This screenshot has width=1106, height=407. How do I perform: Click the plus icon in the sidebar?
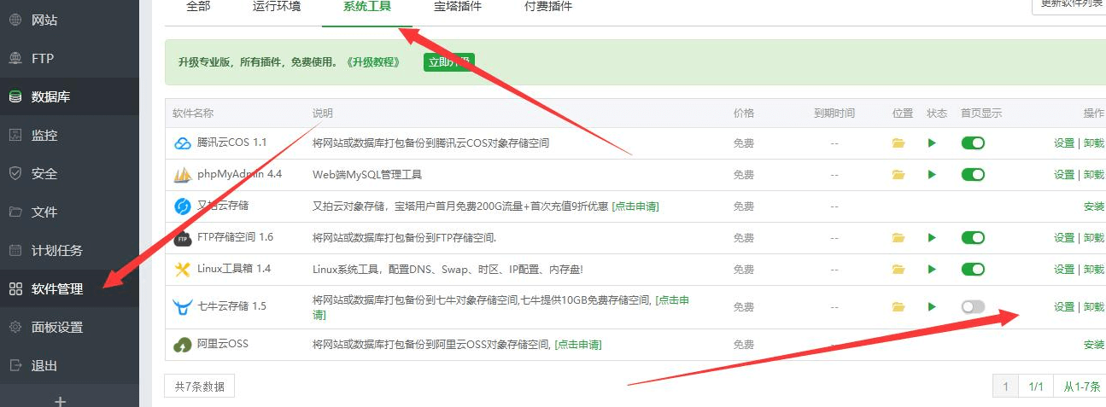pos(60,400)
